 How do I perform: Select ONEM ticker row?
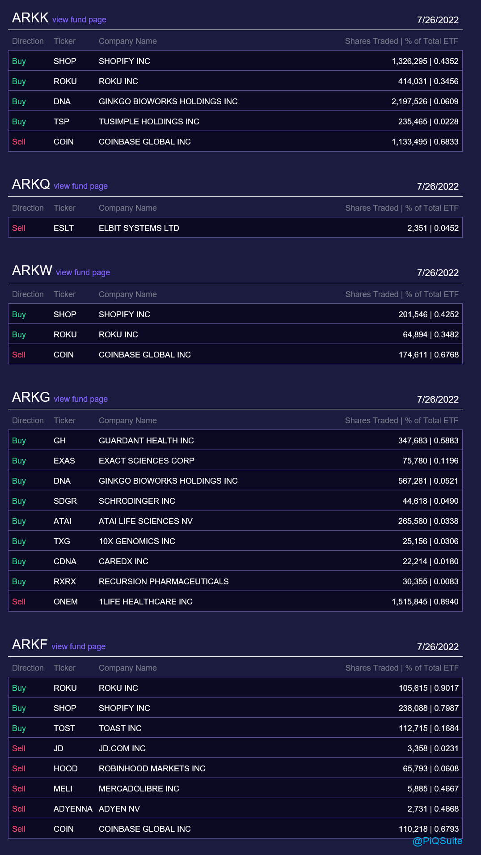click(x=235, y=601)
